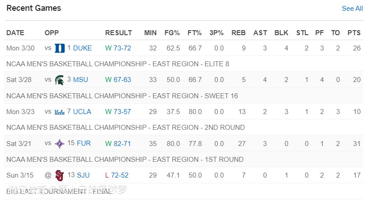Screen dimensions: 367x201
Task: Click the Furman Paladins logo icon
Action: point(60,144)
